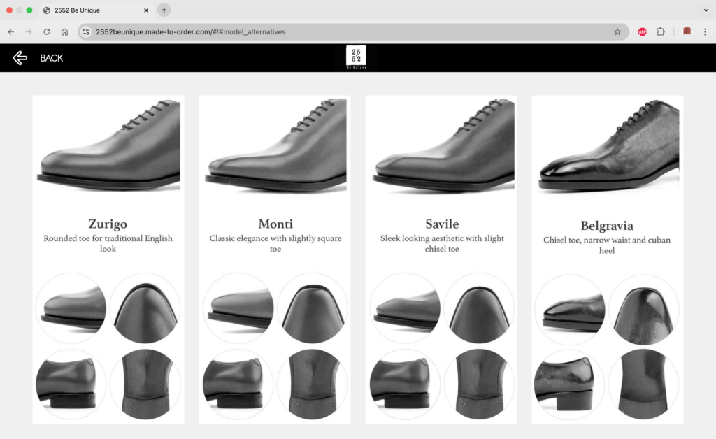This screenshot has width=716, height=439.
Task: Expand the tab search dropdown arrow
Action: coord(706,10)
